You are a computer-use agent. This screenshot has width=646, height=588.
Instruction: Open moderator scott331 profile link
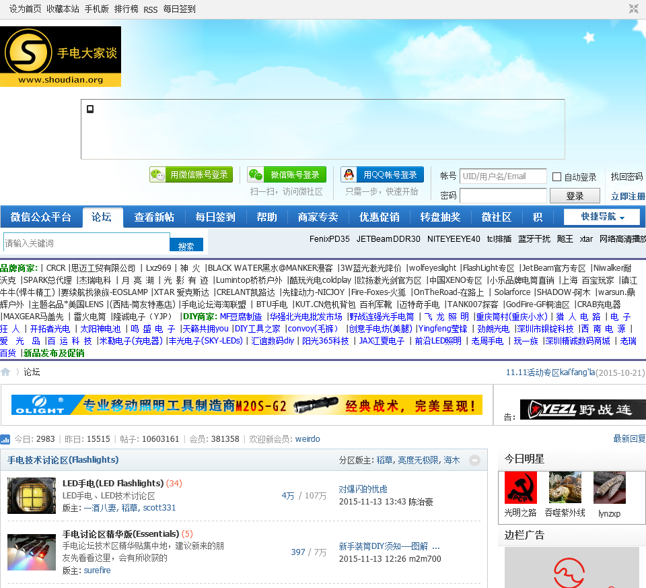coord(159,508)
